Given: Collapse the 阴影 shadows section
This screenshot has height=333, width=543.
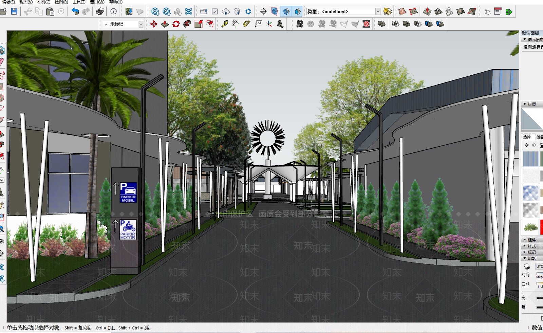Looking at the screenshot, I should click(525, 258).
